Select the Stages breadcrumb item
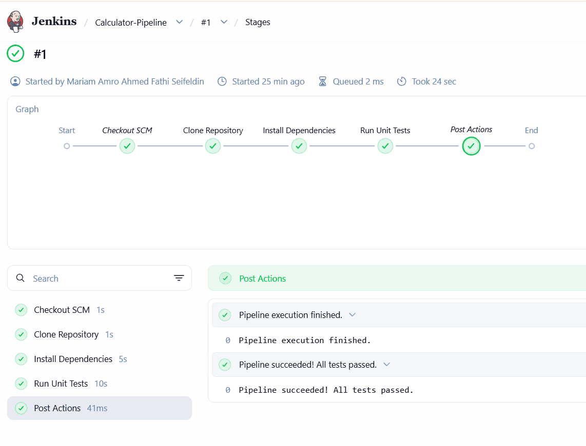This screenshot has height=446, width=586. tap(258, 22)
